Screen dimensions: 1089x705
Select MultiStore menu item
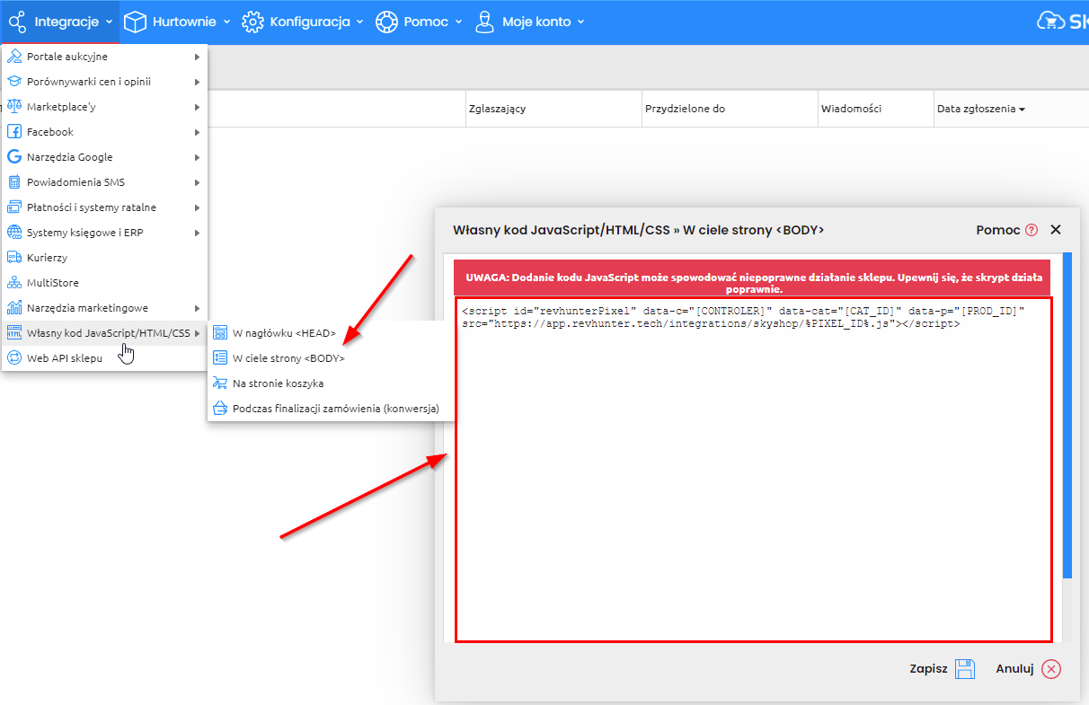(104, 283)
